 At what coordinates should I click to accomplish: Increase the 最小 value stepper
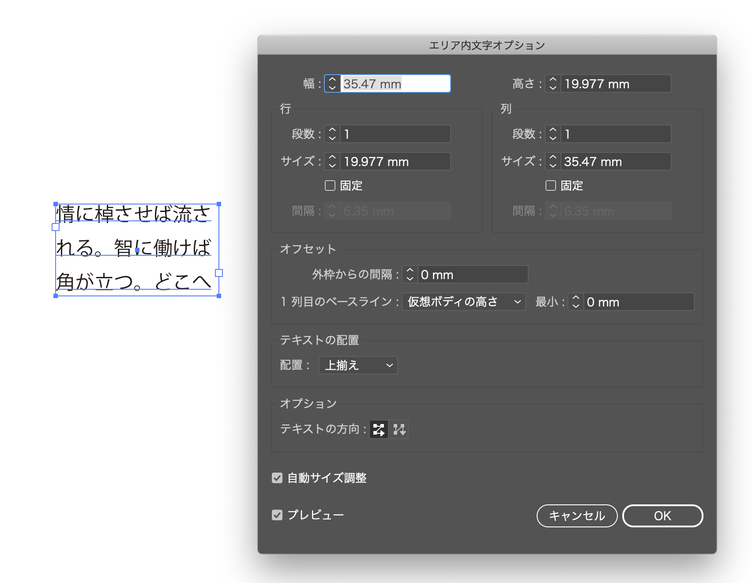click(575, 299)
